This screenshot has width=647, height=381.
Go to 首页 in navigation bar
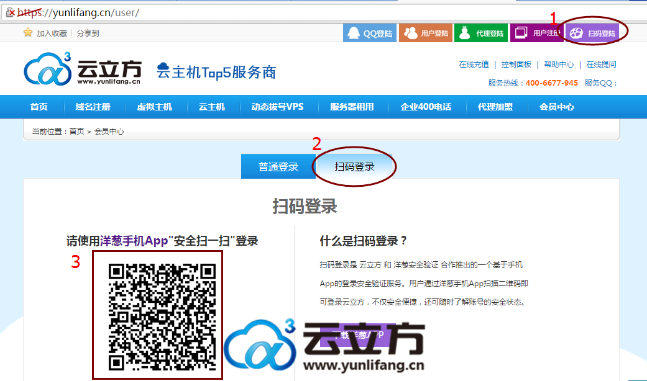[39, 107]
